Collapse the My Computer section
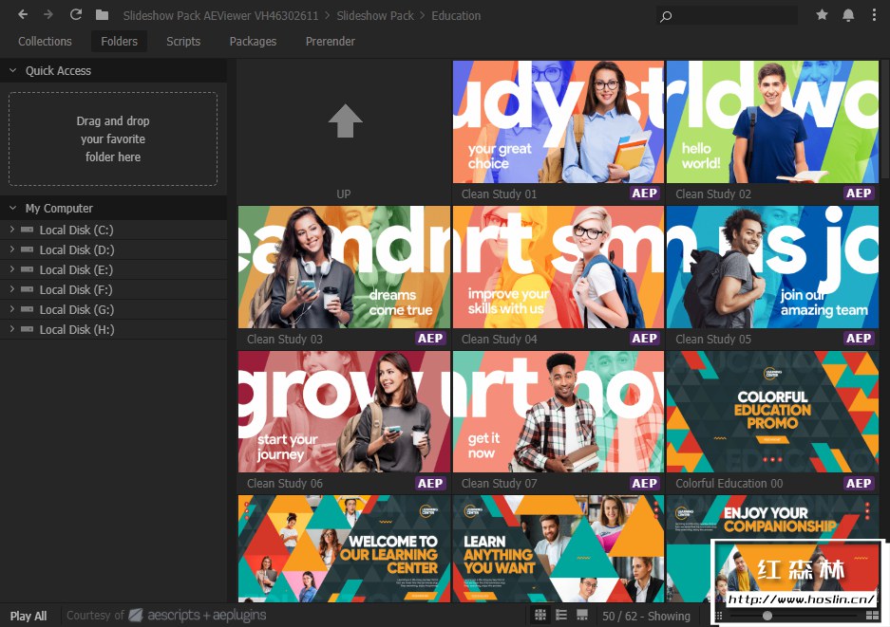This screenshot has width=890, height=627. click(x=12, y=208)
